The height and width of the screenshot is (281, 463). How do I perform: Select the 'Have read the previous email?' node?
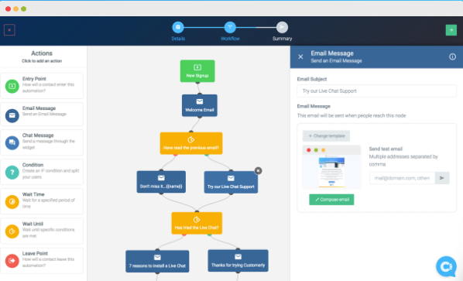(x=191, y=143)
